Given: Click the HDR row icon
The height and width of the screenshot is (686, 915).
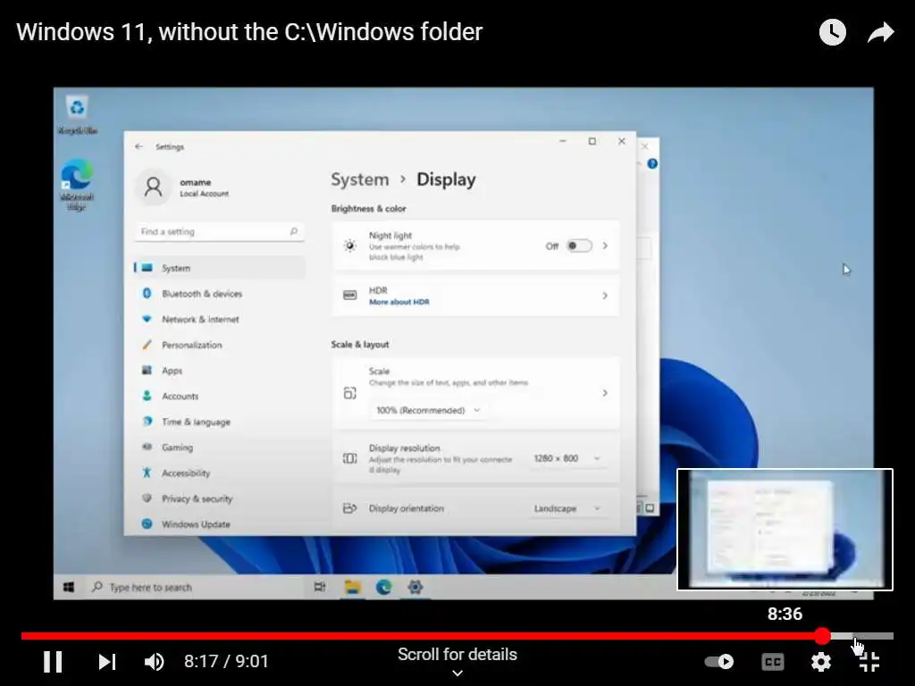Looking at the screenshot, I should coord(349,295).
